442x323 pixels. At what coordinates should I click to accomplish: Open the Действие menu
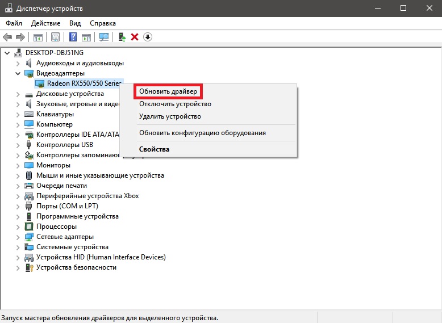click(45, 23)
